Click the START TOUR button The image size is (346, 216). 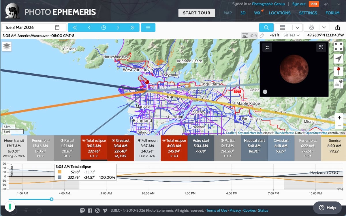[197, 13]
